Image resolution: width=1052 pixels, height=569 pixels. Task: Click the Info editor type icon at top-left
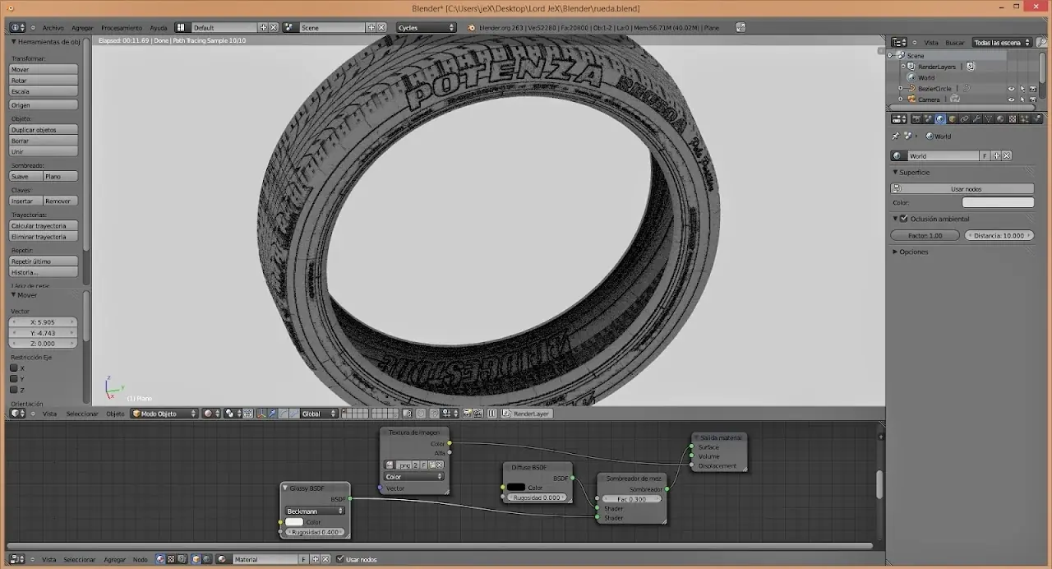coord(16,27)
